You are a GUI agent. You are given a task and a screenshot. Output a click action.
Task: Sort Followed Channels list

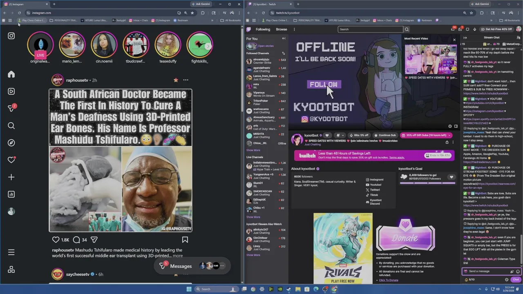coord(283,53)
